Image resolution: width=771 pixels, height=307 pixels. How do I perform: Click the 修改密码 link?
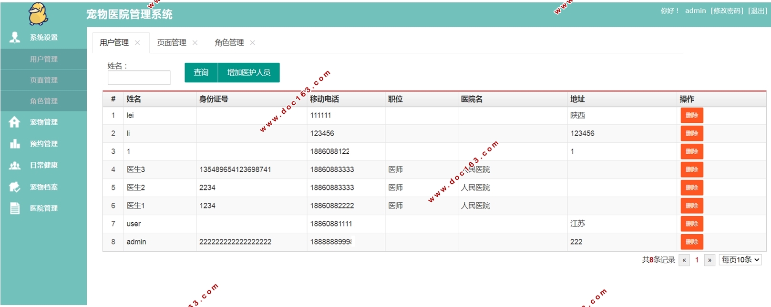pos(727,11)
